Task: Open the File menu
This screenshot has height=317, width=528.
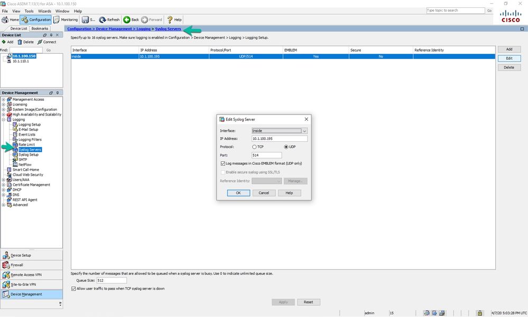Action: point(5,11)
